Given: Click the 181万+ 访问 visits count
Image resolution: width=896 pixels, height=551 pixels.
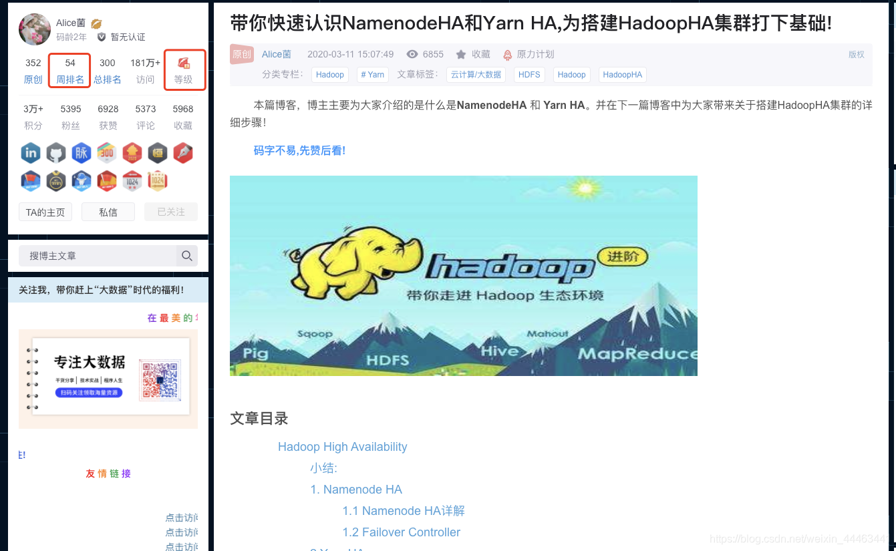Looking at the screenshot, I should (146, 71).
